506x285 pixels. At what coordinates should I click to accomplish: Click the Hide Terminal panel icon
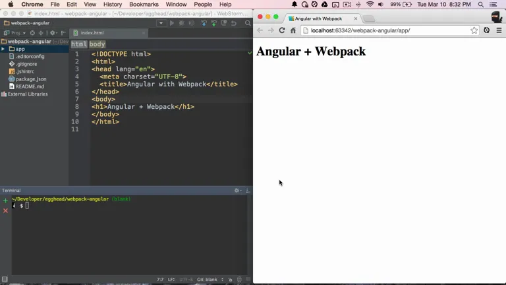248,190
